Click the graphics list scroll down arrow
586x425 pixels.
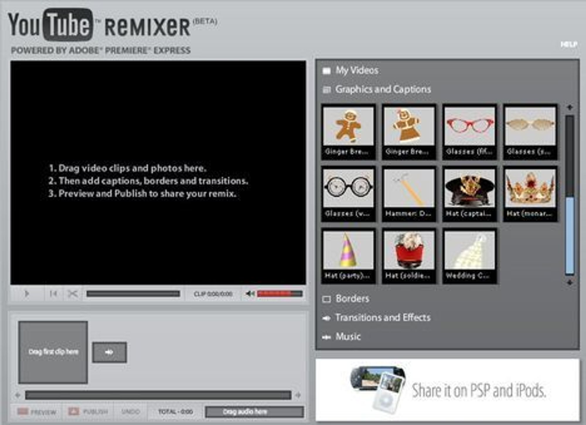click(570, 282)
